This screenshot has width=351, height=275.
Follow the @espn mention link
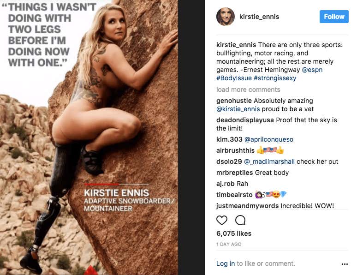pyautogui.click(x=312, y=70)
